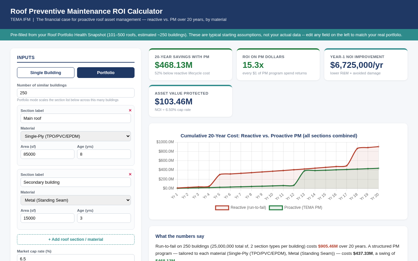Edit the Market cap rate field
The height and width of the screenshot is (261, 418).
point(76,258)
